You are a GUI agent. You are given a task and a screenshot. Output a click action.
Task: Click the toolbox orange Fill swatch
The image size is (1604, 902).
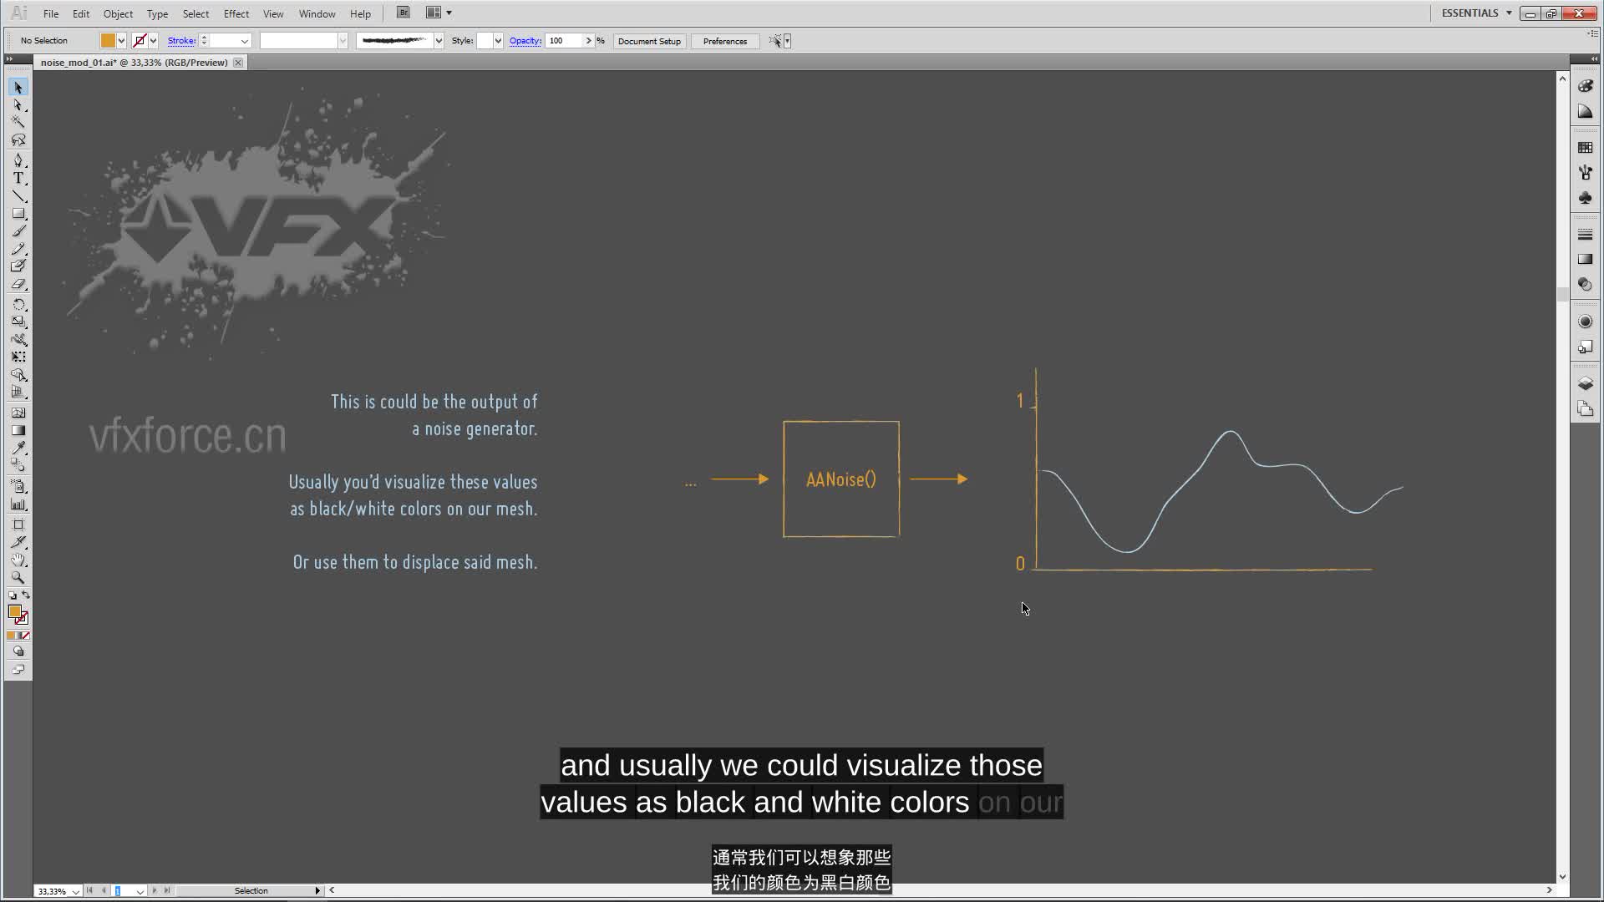click(x=14, y=611)
